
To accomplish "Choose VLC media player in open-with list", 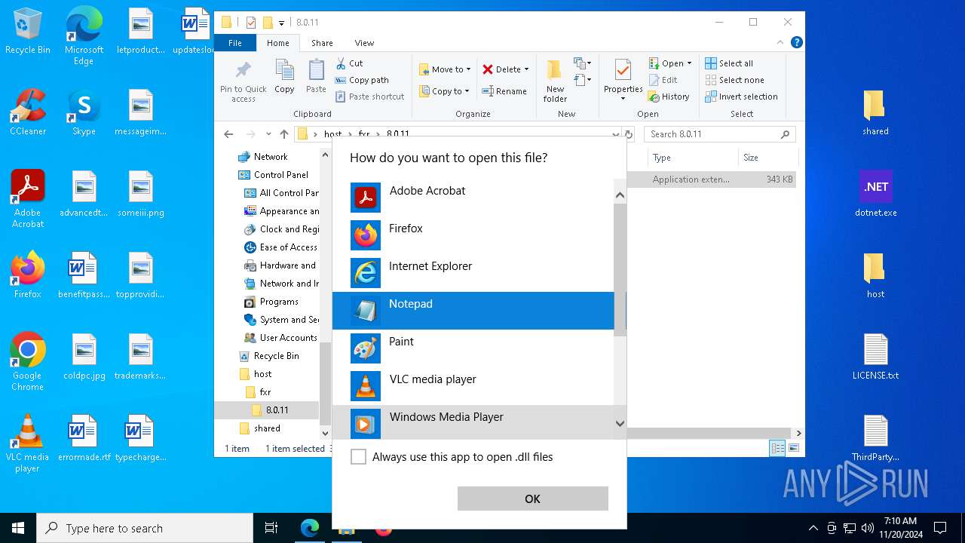I will pos(473,386).
